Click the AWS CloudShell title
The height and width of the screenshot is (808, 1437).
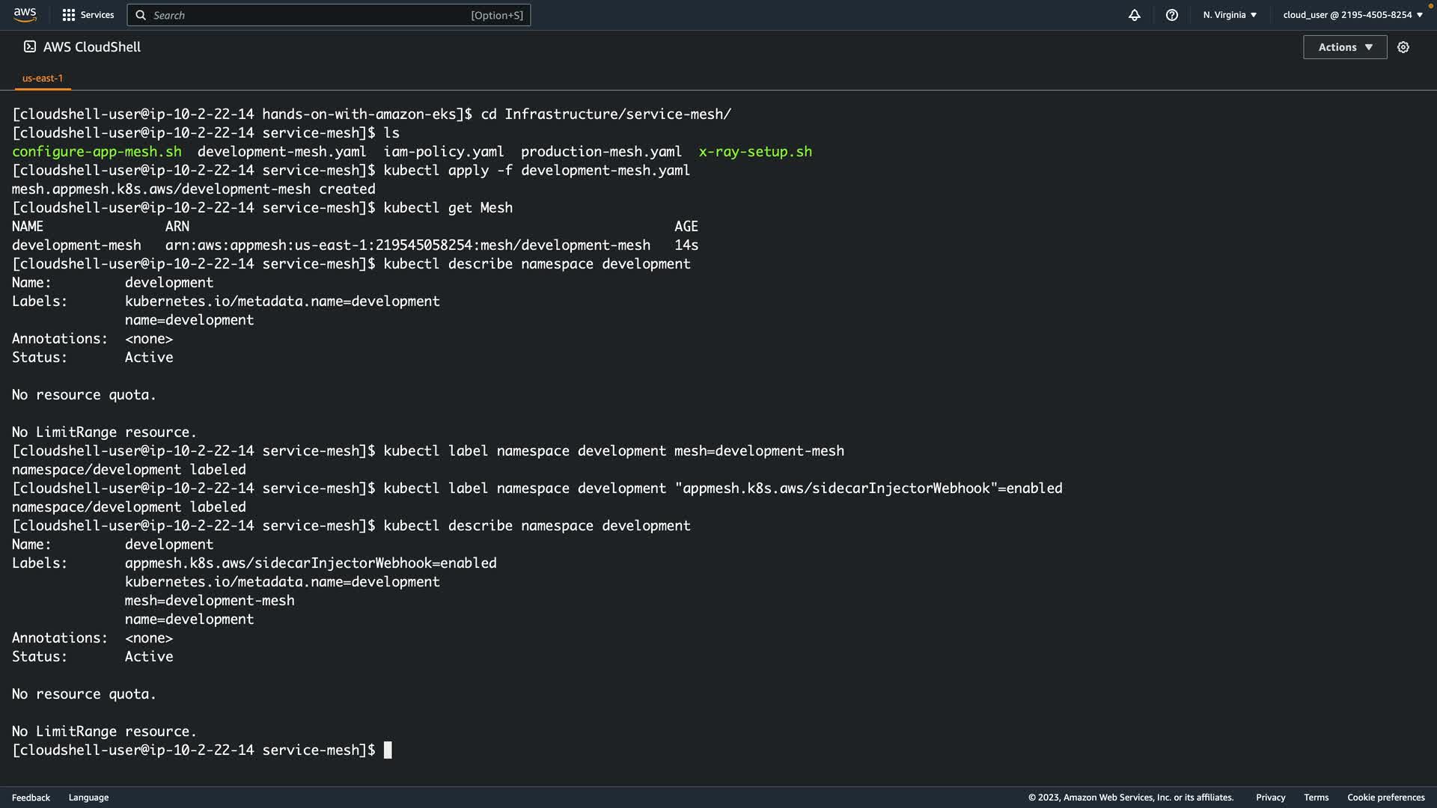(x=92, y=47)
